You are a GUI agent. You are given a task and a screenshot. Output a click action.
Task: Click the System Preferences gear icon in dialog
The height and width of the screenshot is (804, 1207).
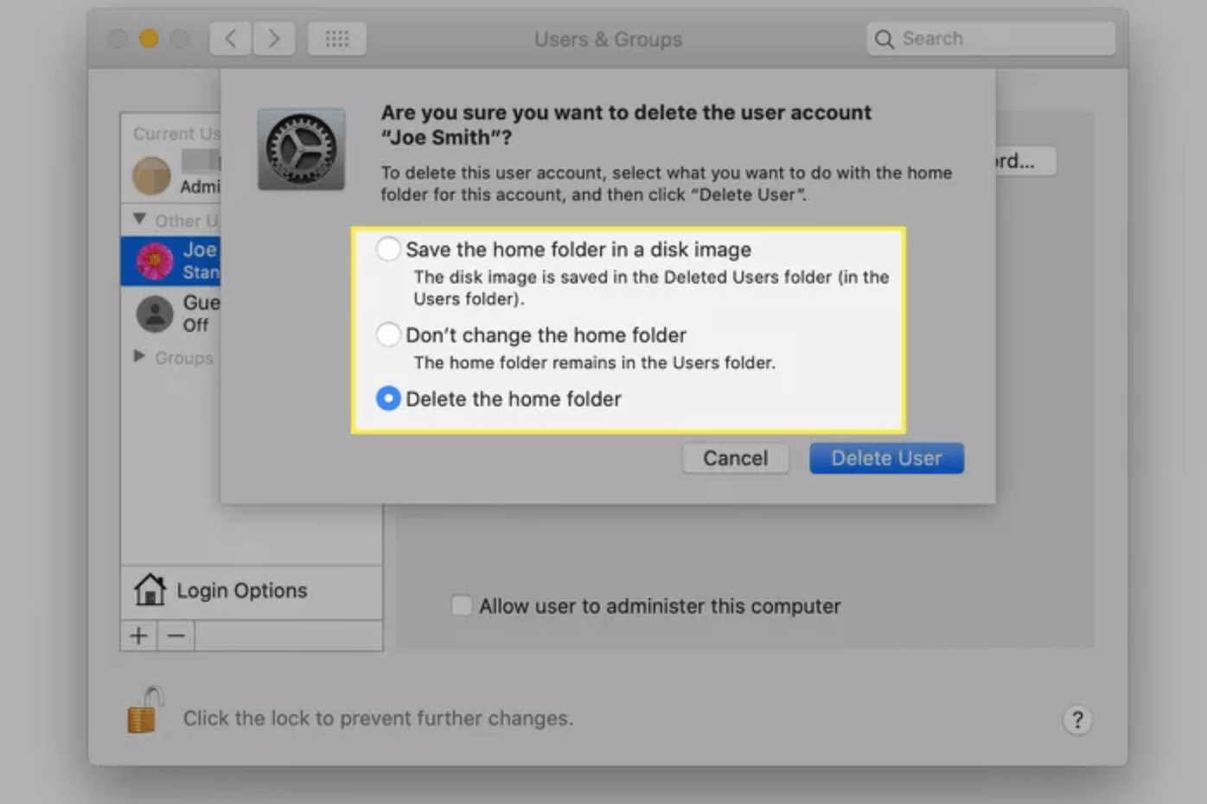(301, 148)
